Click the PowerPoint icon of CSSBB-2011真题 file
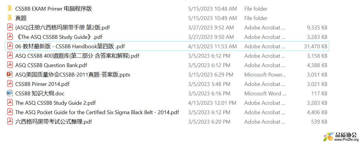The width and height of the screenshot is (360, 143). [x=10, y=74]
